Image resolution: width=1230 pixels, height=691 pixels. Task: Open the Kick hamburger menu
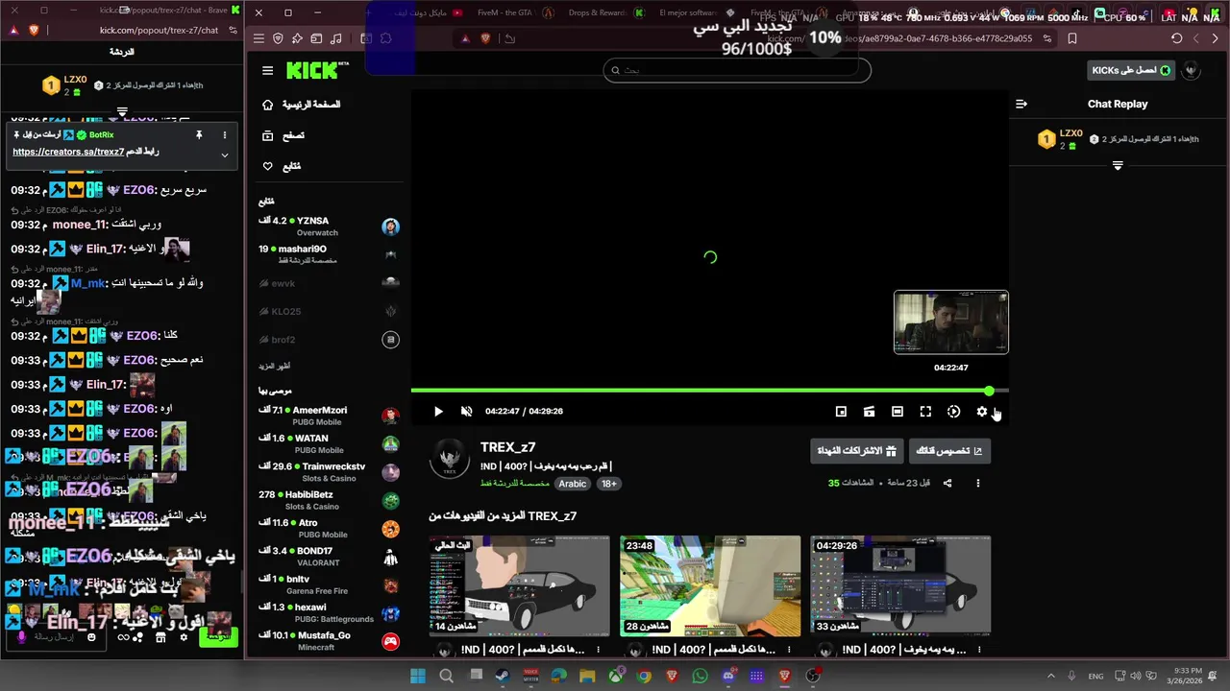[267, 70]
